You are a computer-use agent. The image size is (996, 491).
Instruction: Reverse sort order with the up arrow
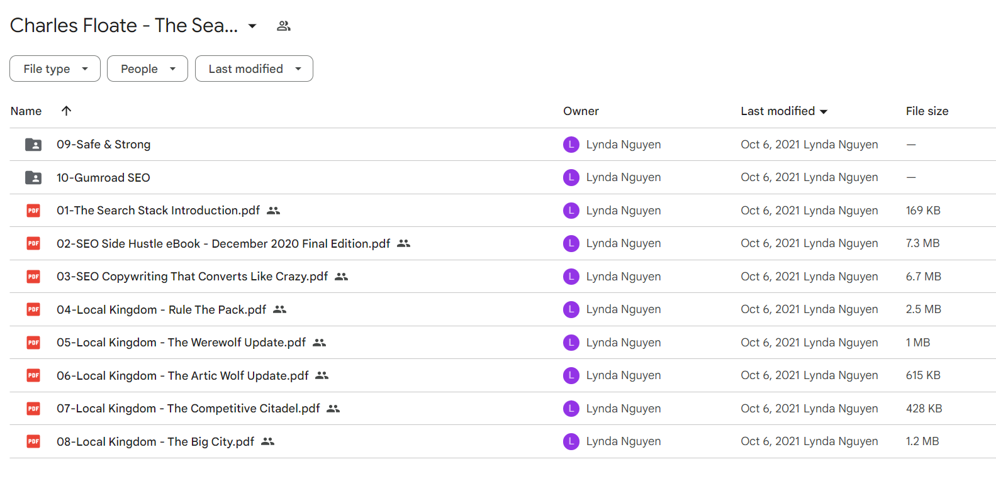[66, 111]
